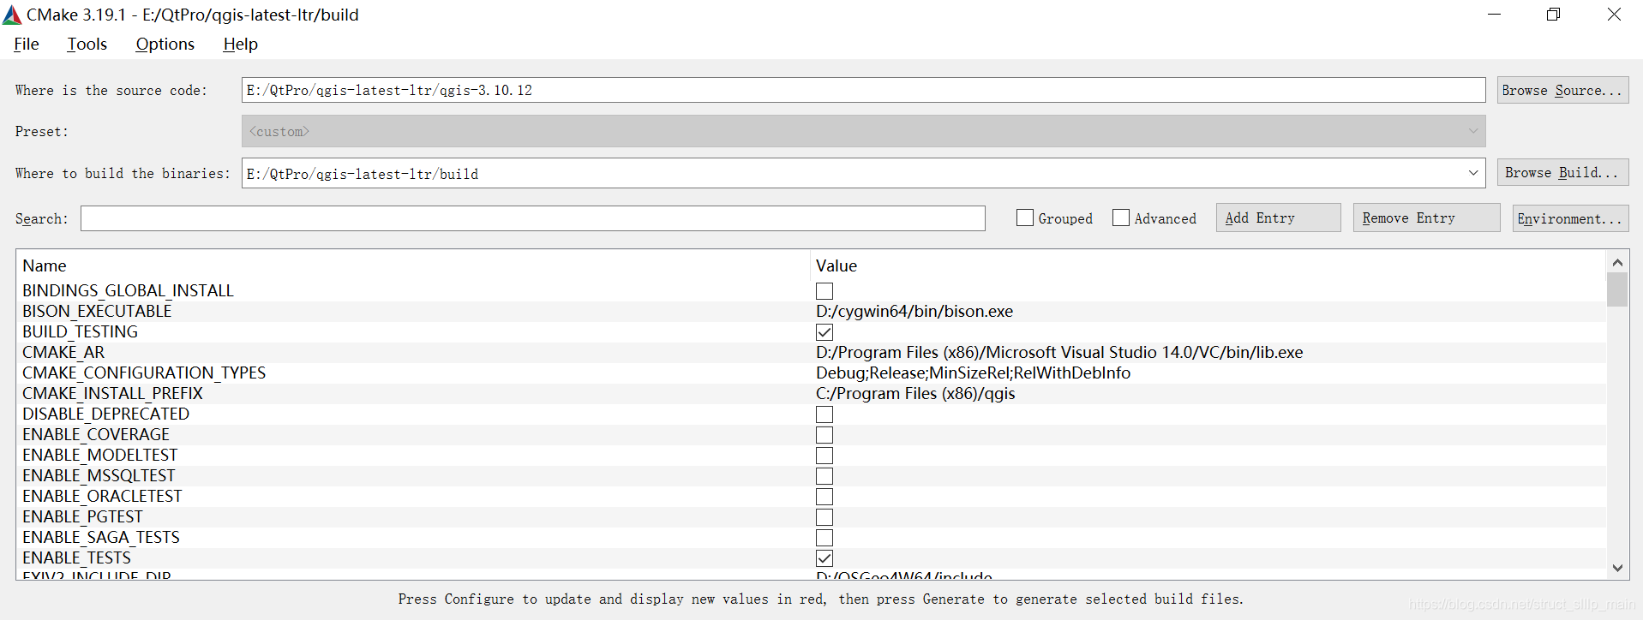This screenshot has width=1643, height=620.
Task: Click the Name column header
Action: coord(413,265)
